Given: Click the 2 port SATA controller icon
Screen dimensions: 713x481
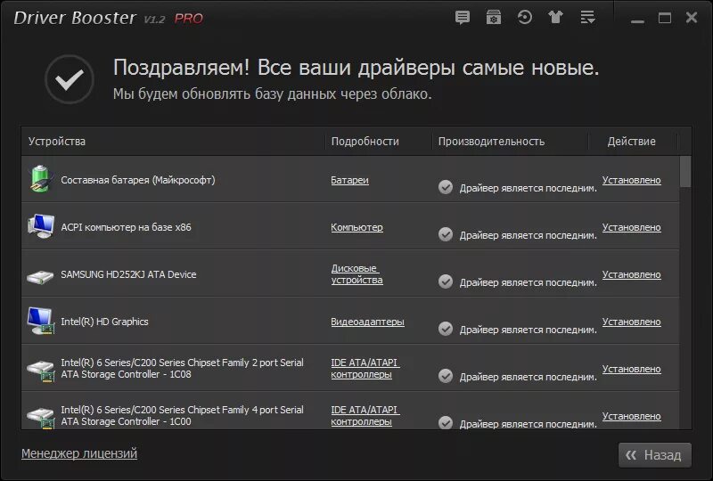Looking at the screenshot, I should point(41,370).
